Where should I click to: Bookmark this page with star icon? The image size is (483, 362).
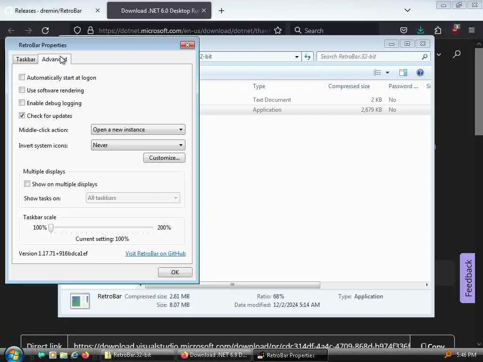(x=278, y=30)
